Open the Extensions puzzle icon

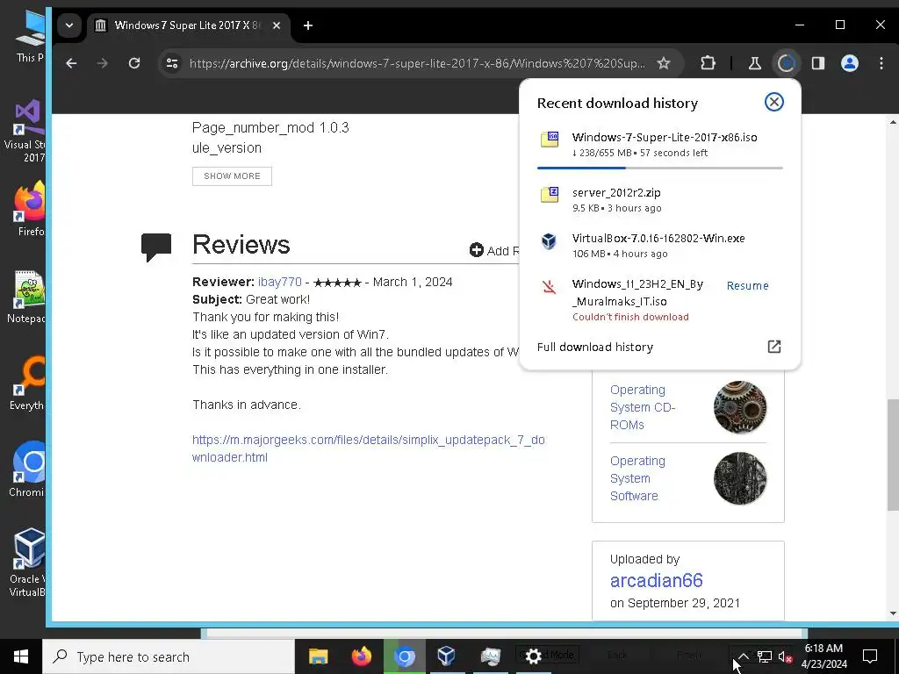[708, 63]
